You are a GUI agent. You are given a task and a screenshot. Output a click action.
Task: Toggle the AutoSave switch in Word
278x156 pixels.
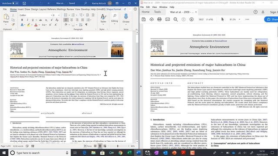click(x=15, y=3)
